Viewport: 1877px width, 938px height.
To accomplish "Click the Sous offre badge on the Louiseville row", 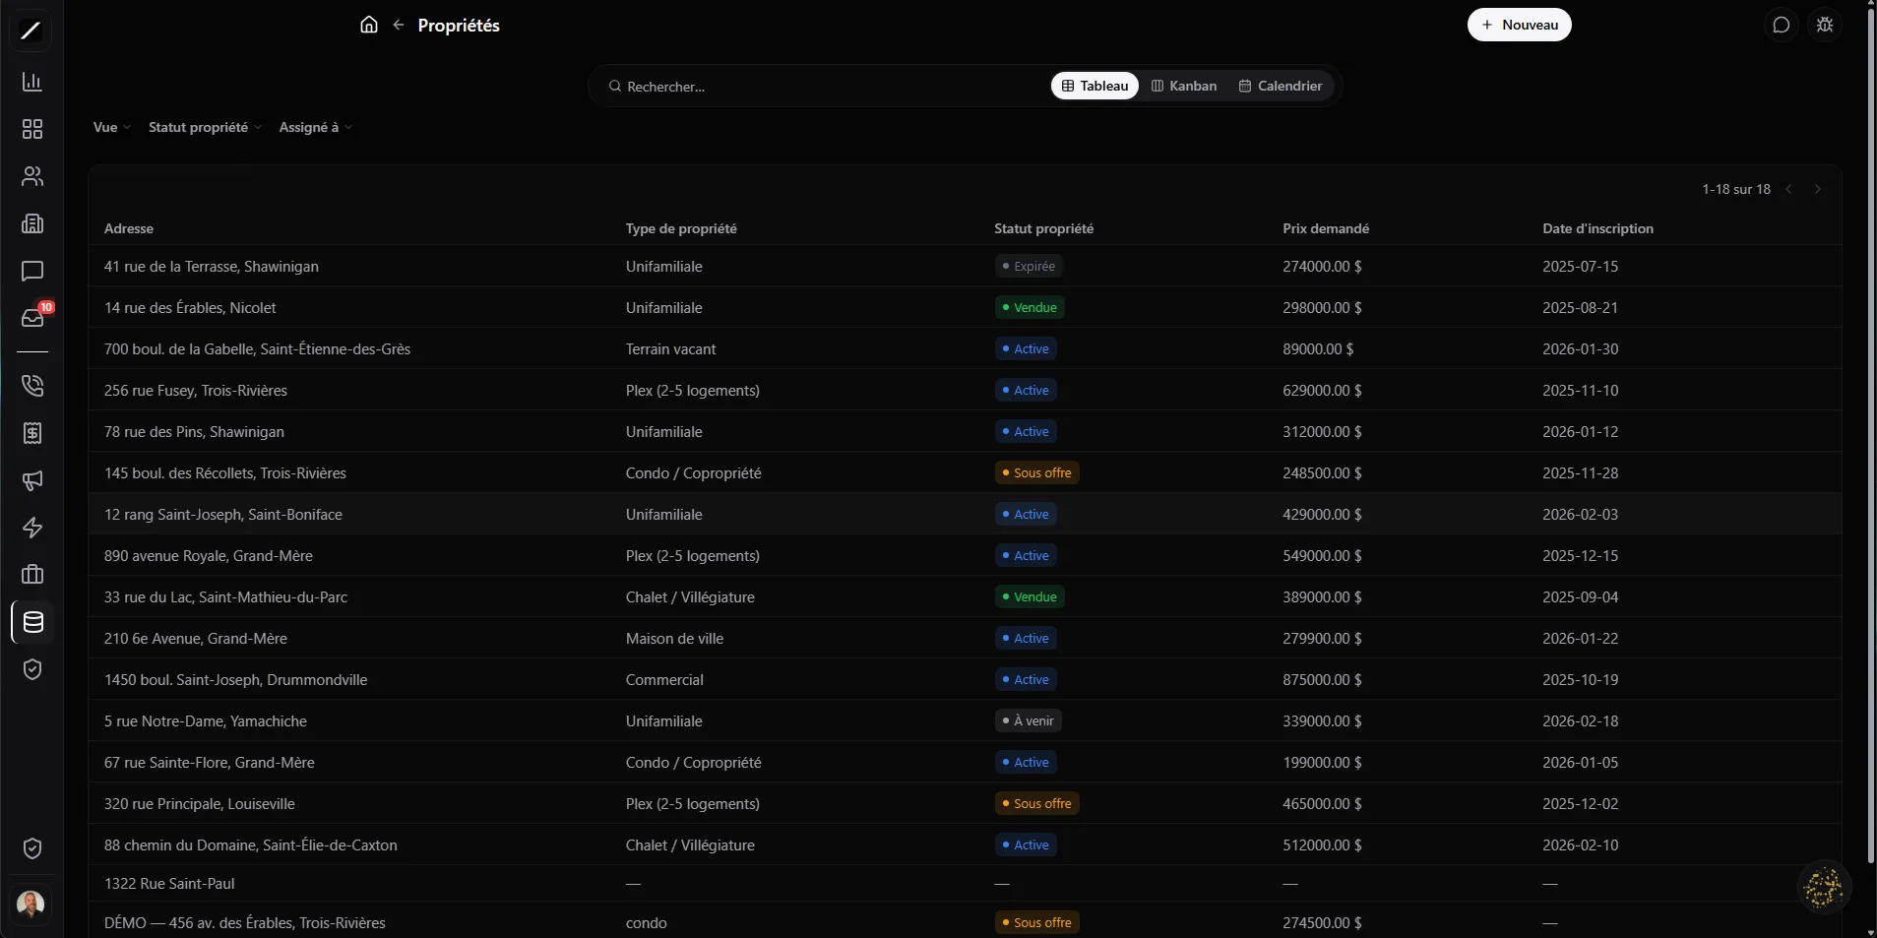I will coord(1036,803).
